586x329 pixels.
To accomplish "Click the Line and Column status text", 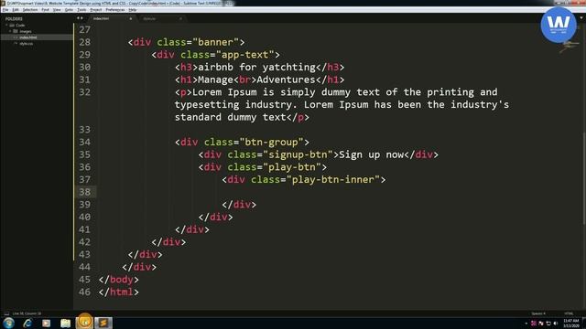I will tap(27, 313).
